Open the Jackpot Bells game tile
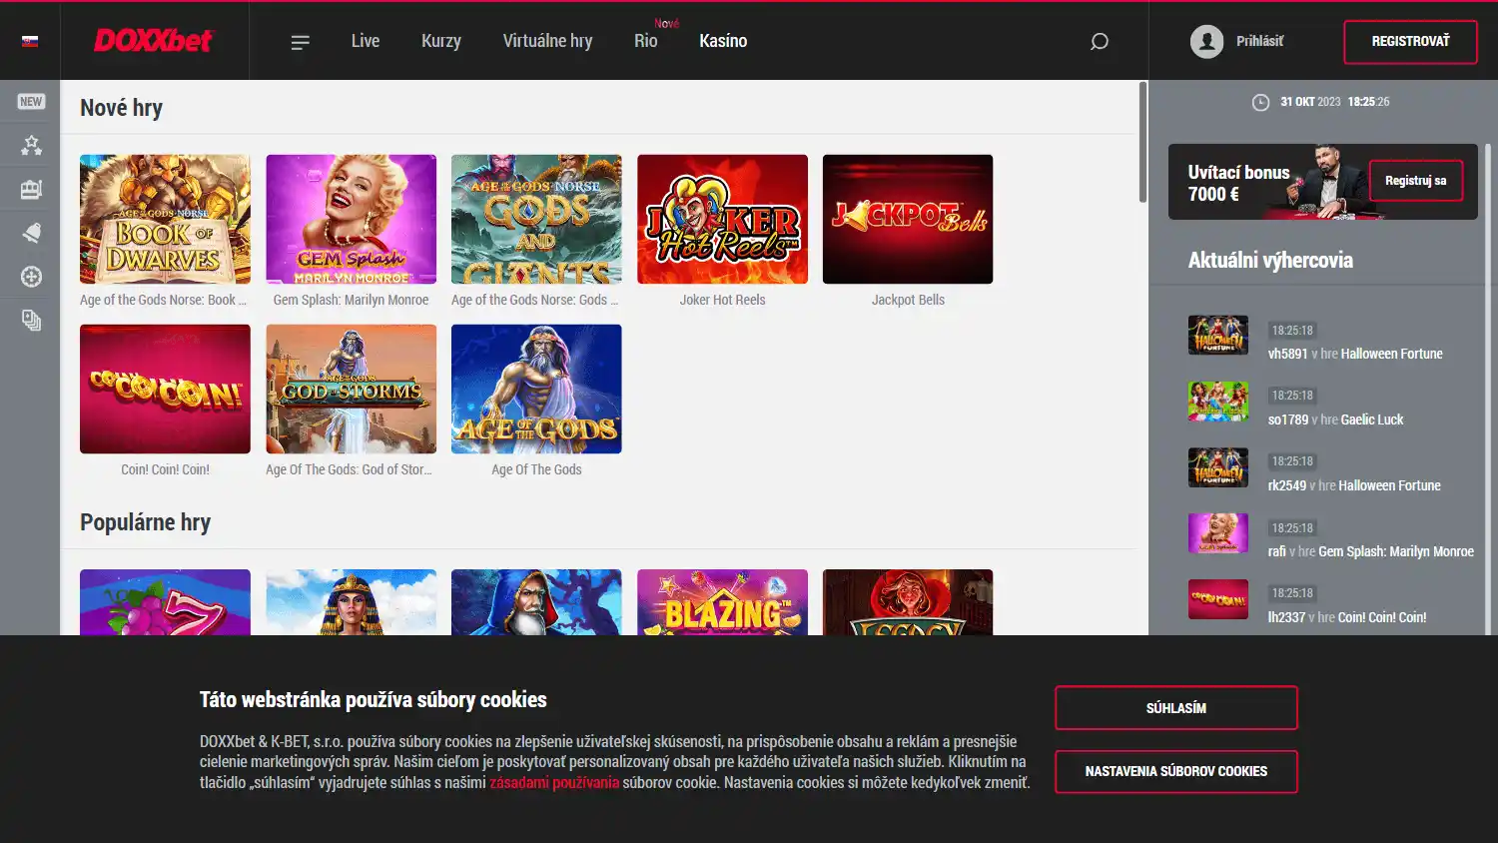This screenshot has width=1498, height=843. point(908,219)
